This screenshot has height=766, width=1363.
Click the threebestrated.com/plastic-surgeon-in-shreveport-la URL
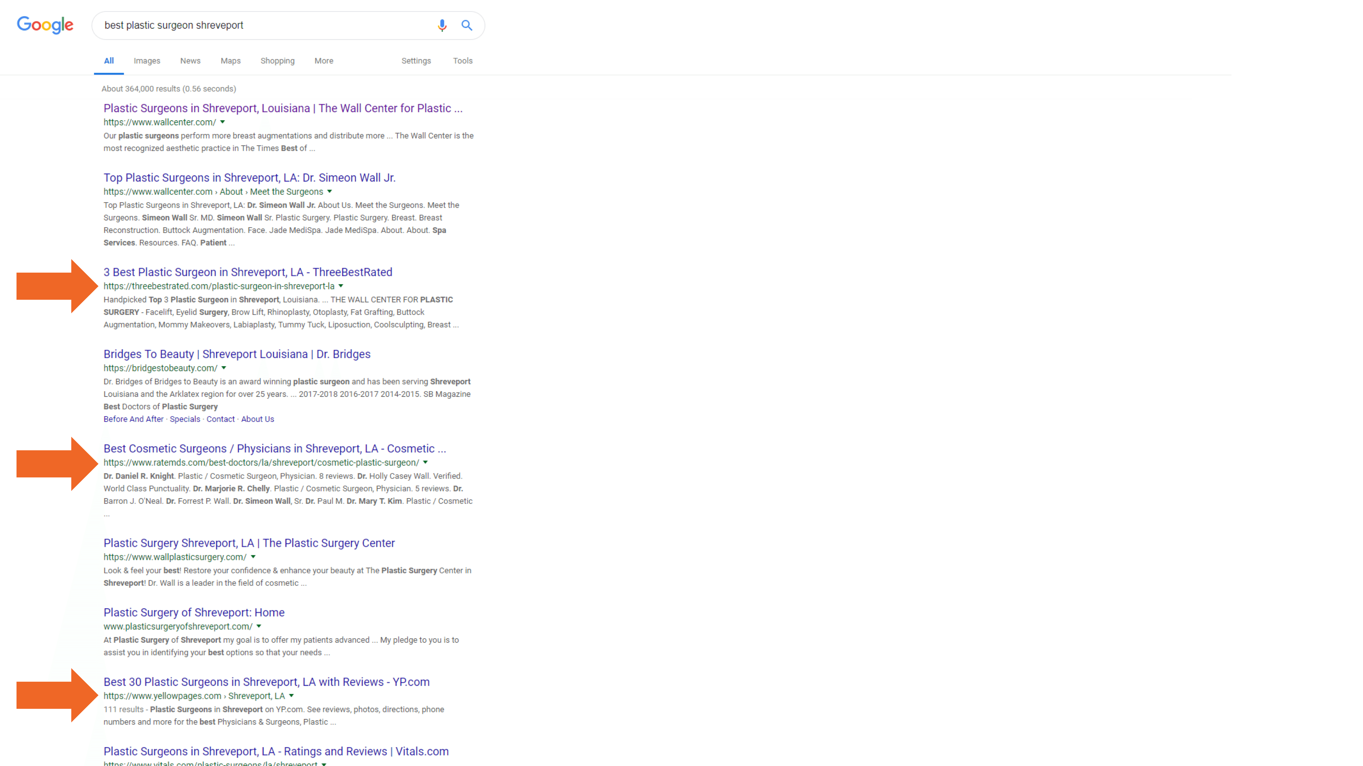coord(219,286)
